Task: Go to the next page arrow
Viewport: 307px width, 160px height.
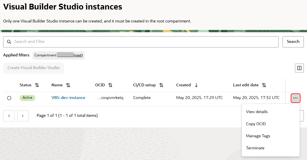Action: tap(23, 116)
